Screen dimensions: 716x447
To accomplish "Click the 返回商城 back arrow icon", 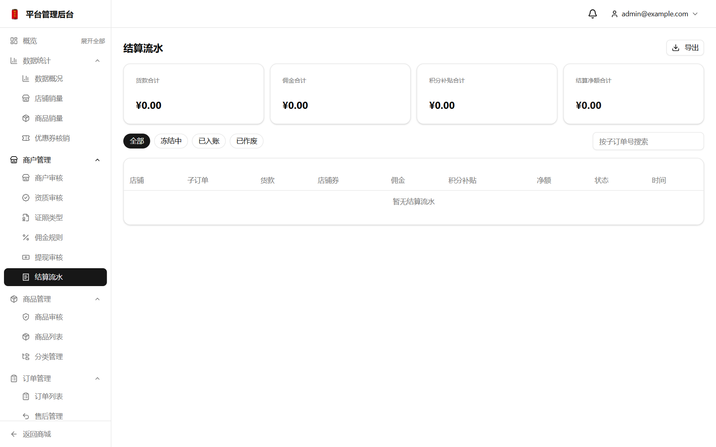I will click(14, 434).
